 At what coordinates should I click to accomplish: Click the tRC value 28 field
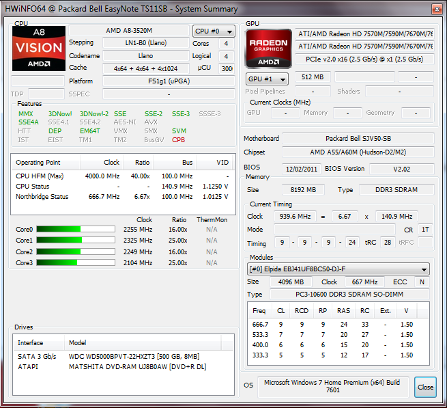pyautogui.click(x=388, y=243)
